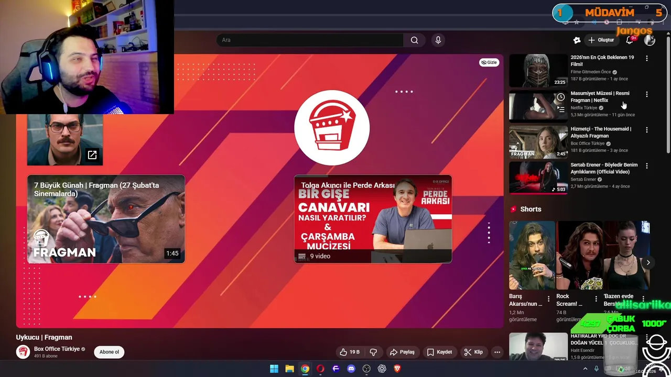Screen dimensions: 671x377
Task: Click the system tray microphone icon
Action: 596,369
